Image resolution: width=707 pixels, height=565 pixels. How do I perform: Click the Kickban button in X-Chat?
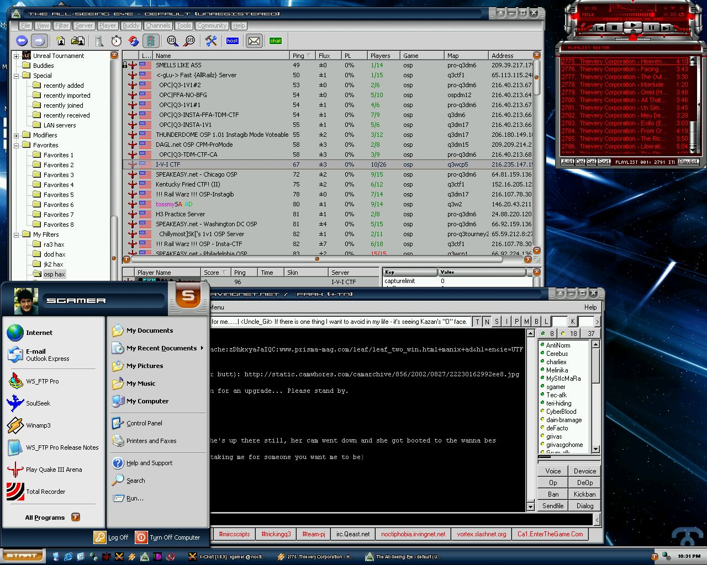[x=584, y=494]
